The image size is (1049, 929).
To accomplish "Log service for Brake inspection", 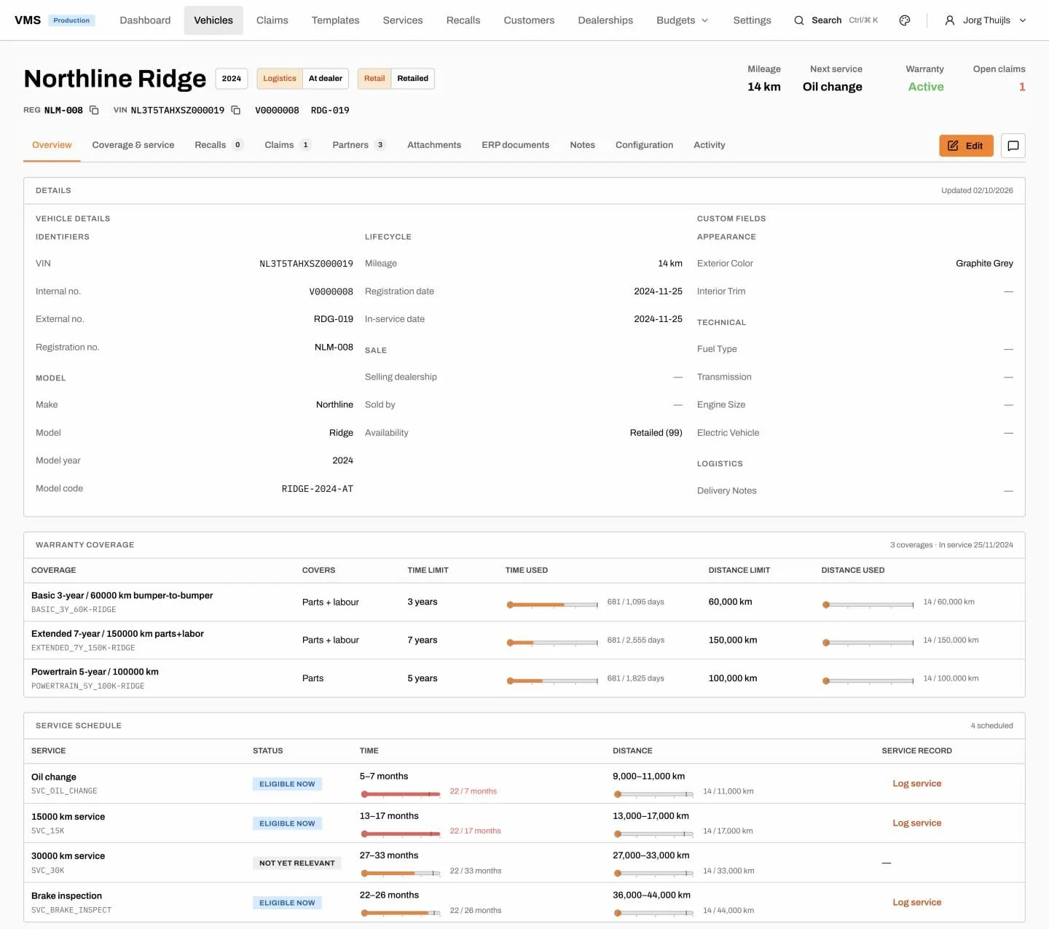I will coord(916,902).
